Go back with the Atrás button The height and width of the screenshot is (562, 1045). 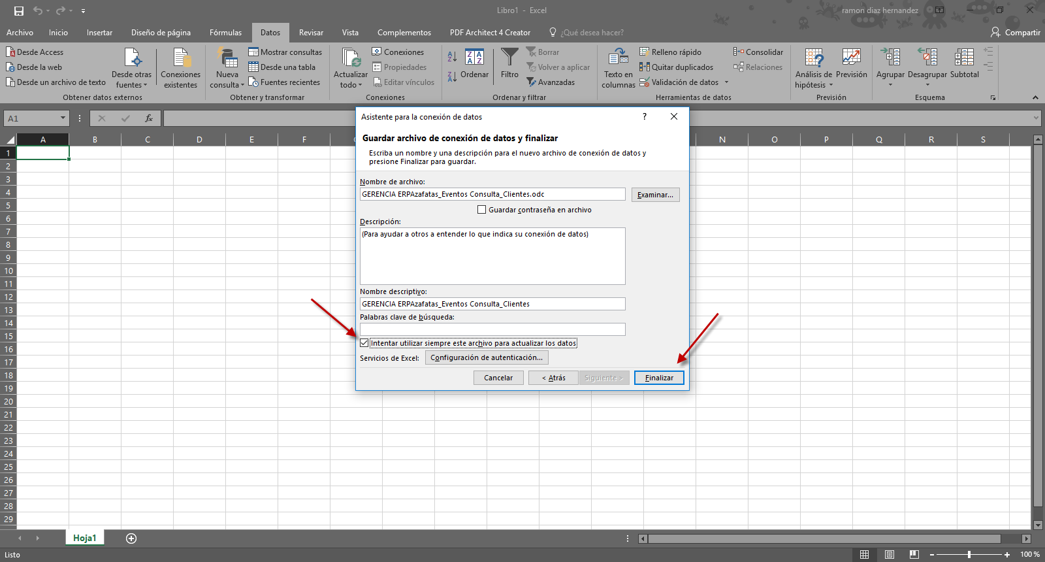(x=553, y=378)
